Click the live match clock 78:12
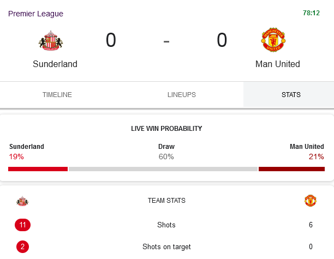The height and width of the screenshot is (259, 334). pyautogui.click(x=311, y=13)
